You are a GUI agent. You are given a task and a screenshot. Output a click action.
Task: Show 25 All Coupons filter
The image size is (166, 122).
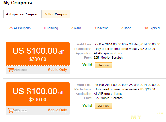(20, 28)
